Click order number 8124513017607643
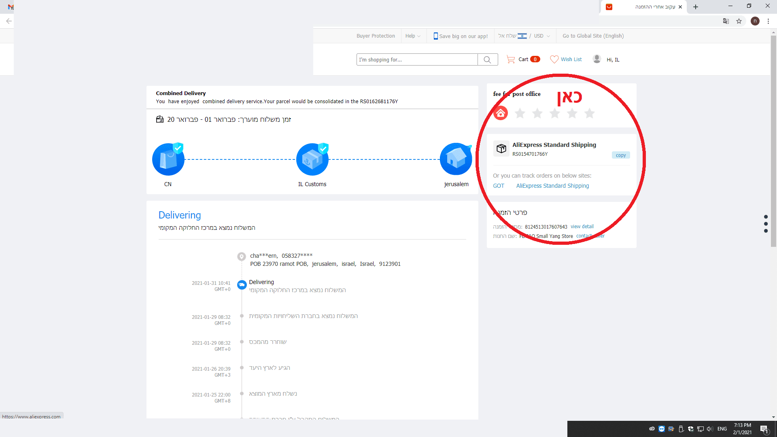Image resolution: width=777 pixels, height=437 pixels. tap(546, 227)
